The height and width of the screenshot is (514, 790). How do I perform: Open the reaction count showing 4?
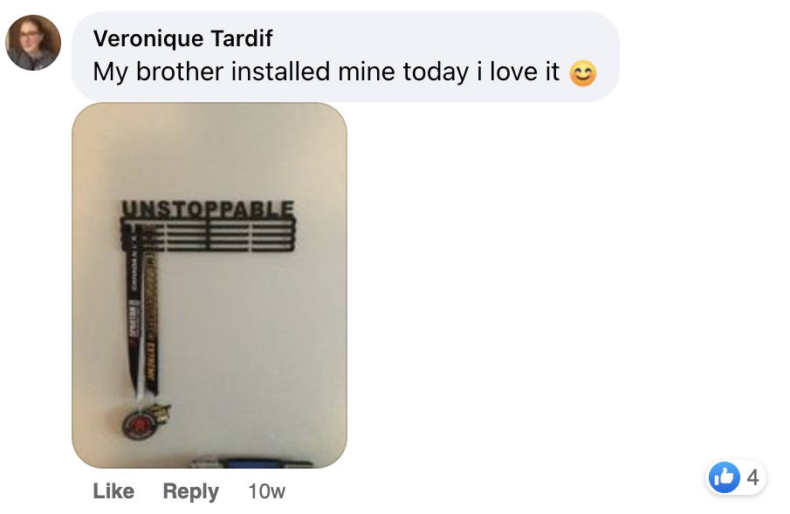pos(752,477)
